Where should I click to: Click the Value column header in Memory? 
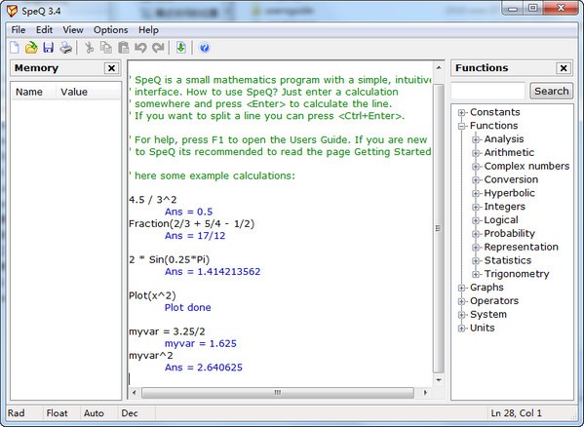point(89,92)
